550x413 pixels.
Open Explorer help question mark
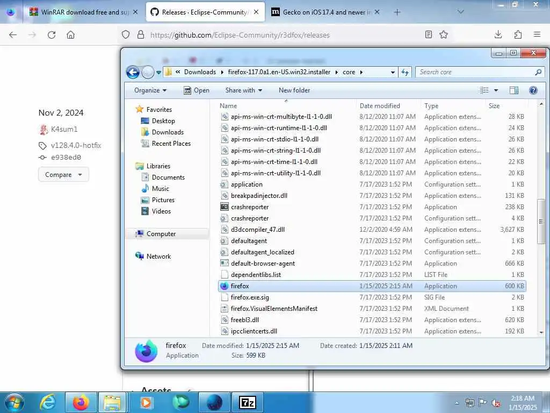pos(533,90)
